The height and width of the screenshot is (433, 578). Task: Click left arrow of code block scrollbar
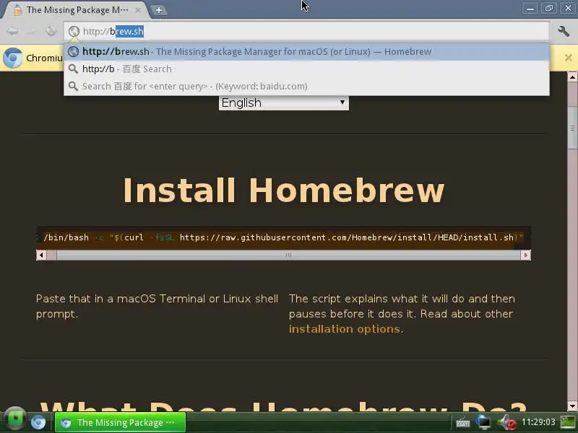click(x=41, y=255)
